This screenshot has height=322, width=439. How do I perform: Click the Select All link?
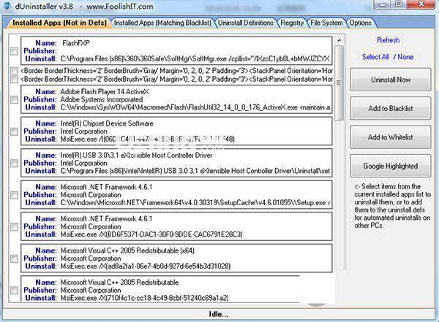coord(375,57)
